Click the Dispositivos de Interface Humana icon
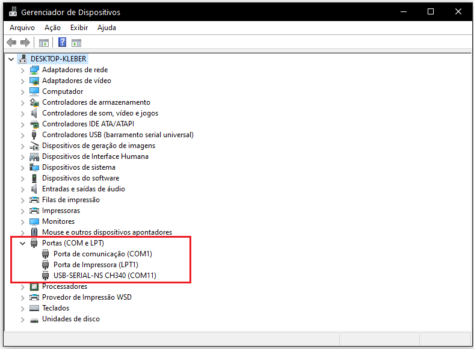474x349 pixels. coord(34,156)
